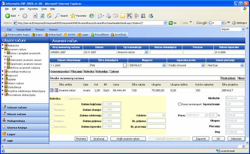Click the Promeni button
Image resolution: width=250 pixels, height=154 pixels.
point(81,139)
